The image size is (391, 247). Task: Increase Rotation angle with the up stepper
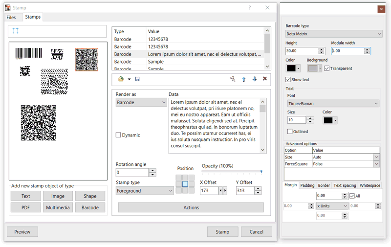point(152,170)
